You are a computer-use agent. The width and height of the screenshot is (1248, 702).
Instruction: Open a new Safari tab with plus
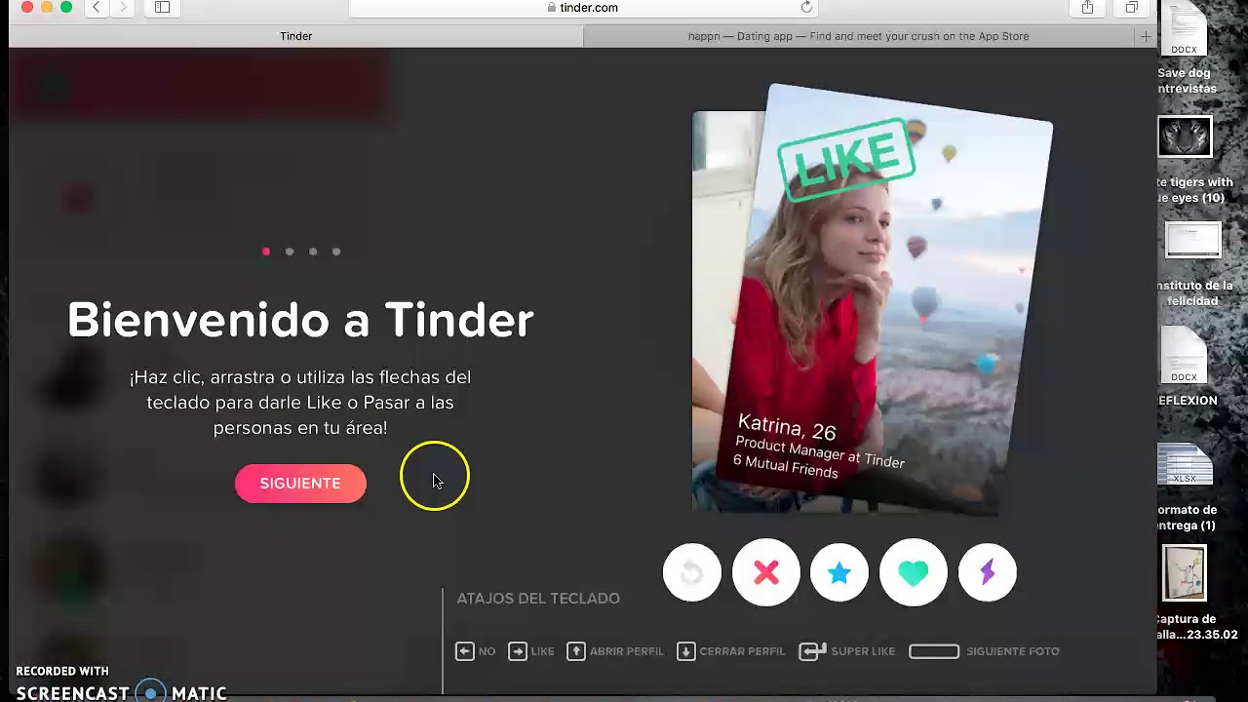pyautogui.click(x=1146, y=36)
